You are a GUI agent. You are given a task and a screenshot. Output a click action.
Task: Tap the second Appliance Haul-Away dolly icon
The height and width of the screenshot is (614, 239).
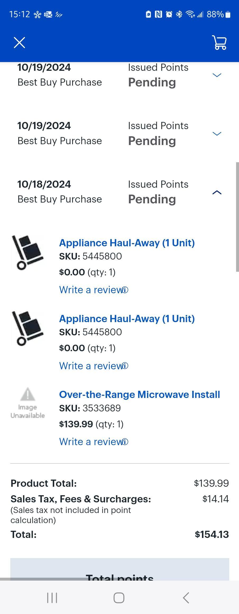27,328
